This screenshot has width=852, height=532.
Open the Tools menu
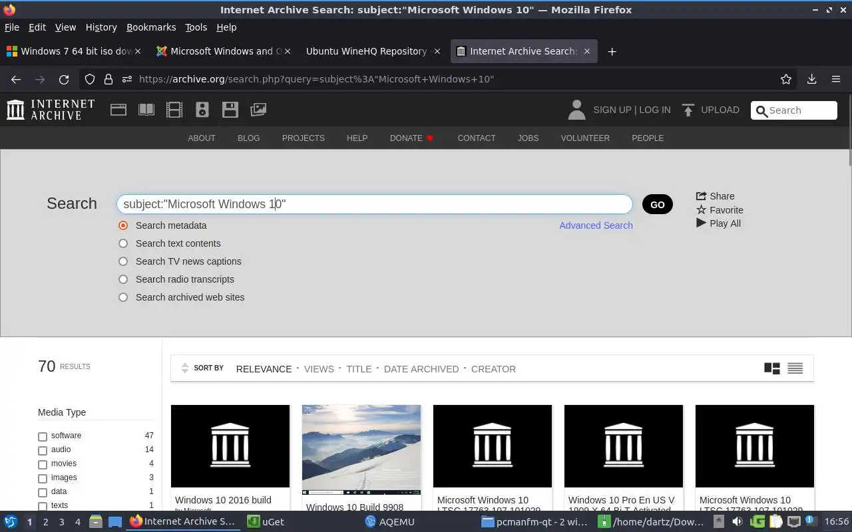point(196,27)
